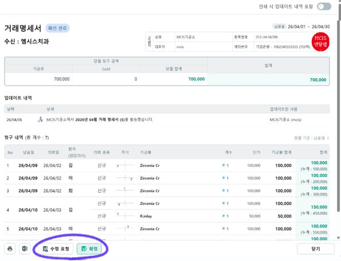
Task: Toggle 인쇄 시 업데이트 내역 포함 switch
Action: click(x=324, y=6)
